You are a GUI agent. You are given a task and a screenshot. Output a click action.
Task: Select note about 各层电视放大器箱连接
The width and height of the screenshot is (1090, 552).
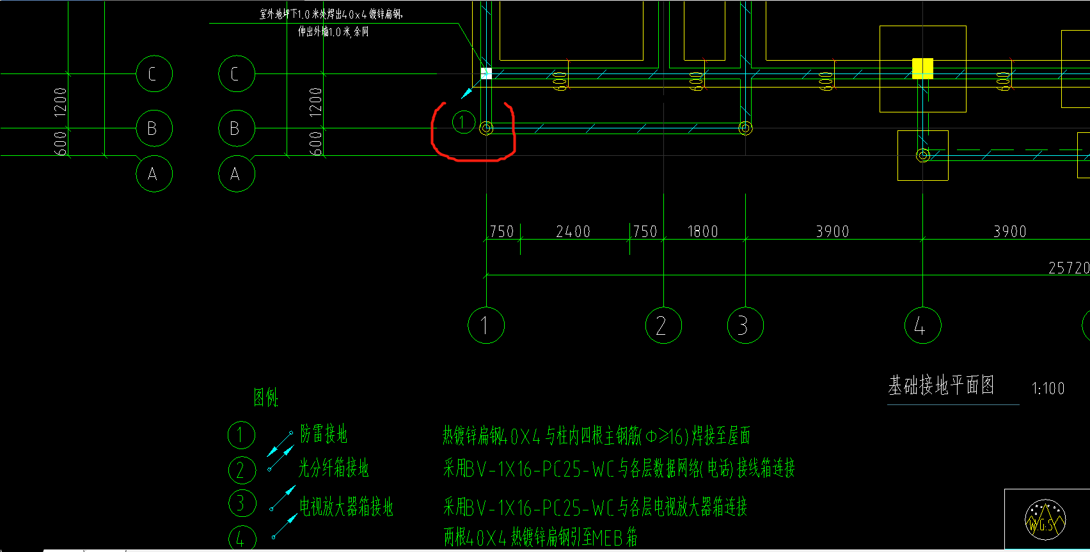pyautogui.click(x=596, y=508)
